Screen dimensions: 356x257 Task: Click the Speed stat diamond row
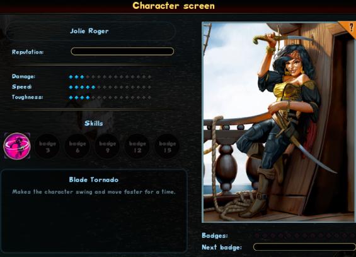110,87
